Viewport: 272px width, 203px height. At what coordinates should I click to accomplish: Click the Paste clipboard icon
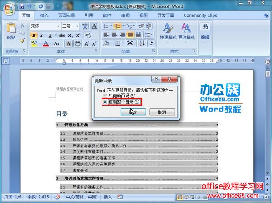[11, 28]
